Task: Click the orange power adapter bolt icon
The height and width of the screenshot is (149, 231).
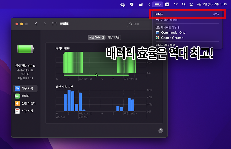Action: pos(17,104)
